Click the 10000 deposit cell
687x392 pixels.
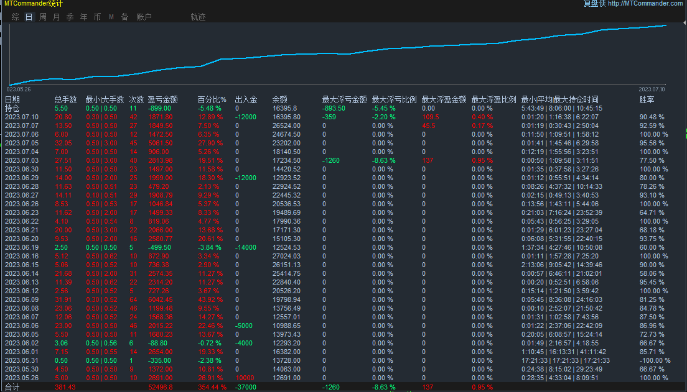point(245,378)
